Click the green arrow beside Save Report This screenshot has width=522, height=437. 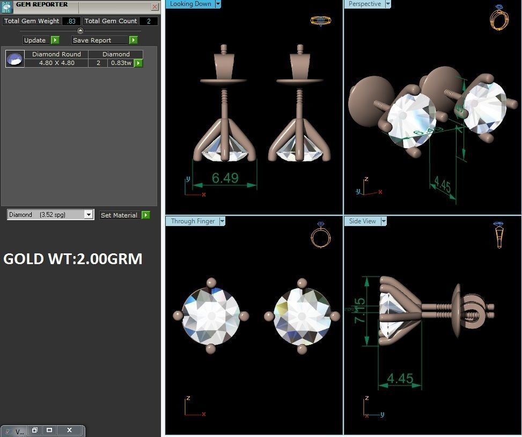133,40
